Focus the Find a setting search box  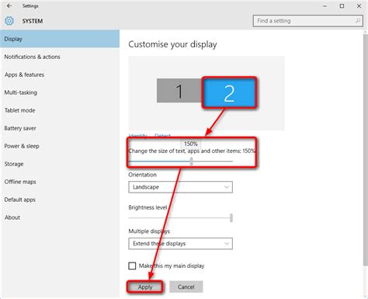pyautogui.click(x=307, y=21)
